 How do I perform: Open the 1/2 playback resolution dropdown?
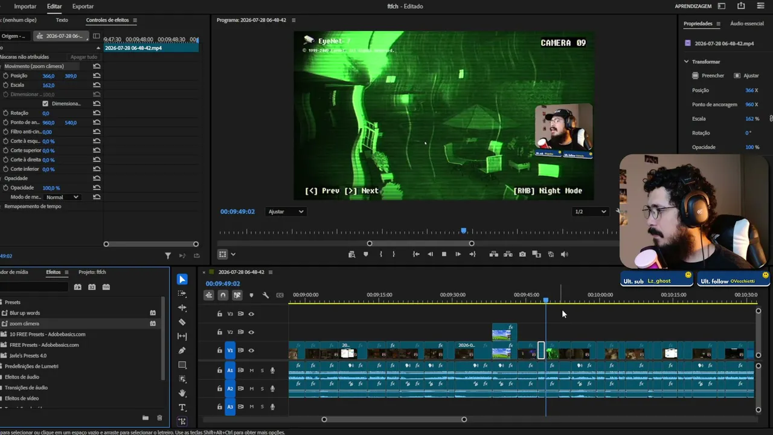(x=590, y=211)
